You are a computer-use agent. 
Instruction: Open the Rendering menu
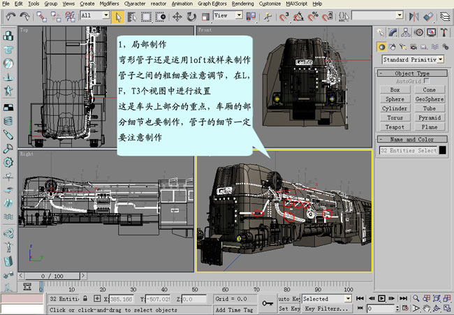click(x=242, y=3)
